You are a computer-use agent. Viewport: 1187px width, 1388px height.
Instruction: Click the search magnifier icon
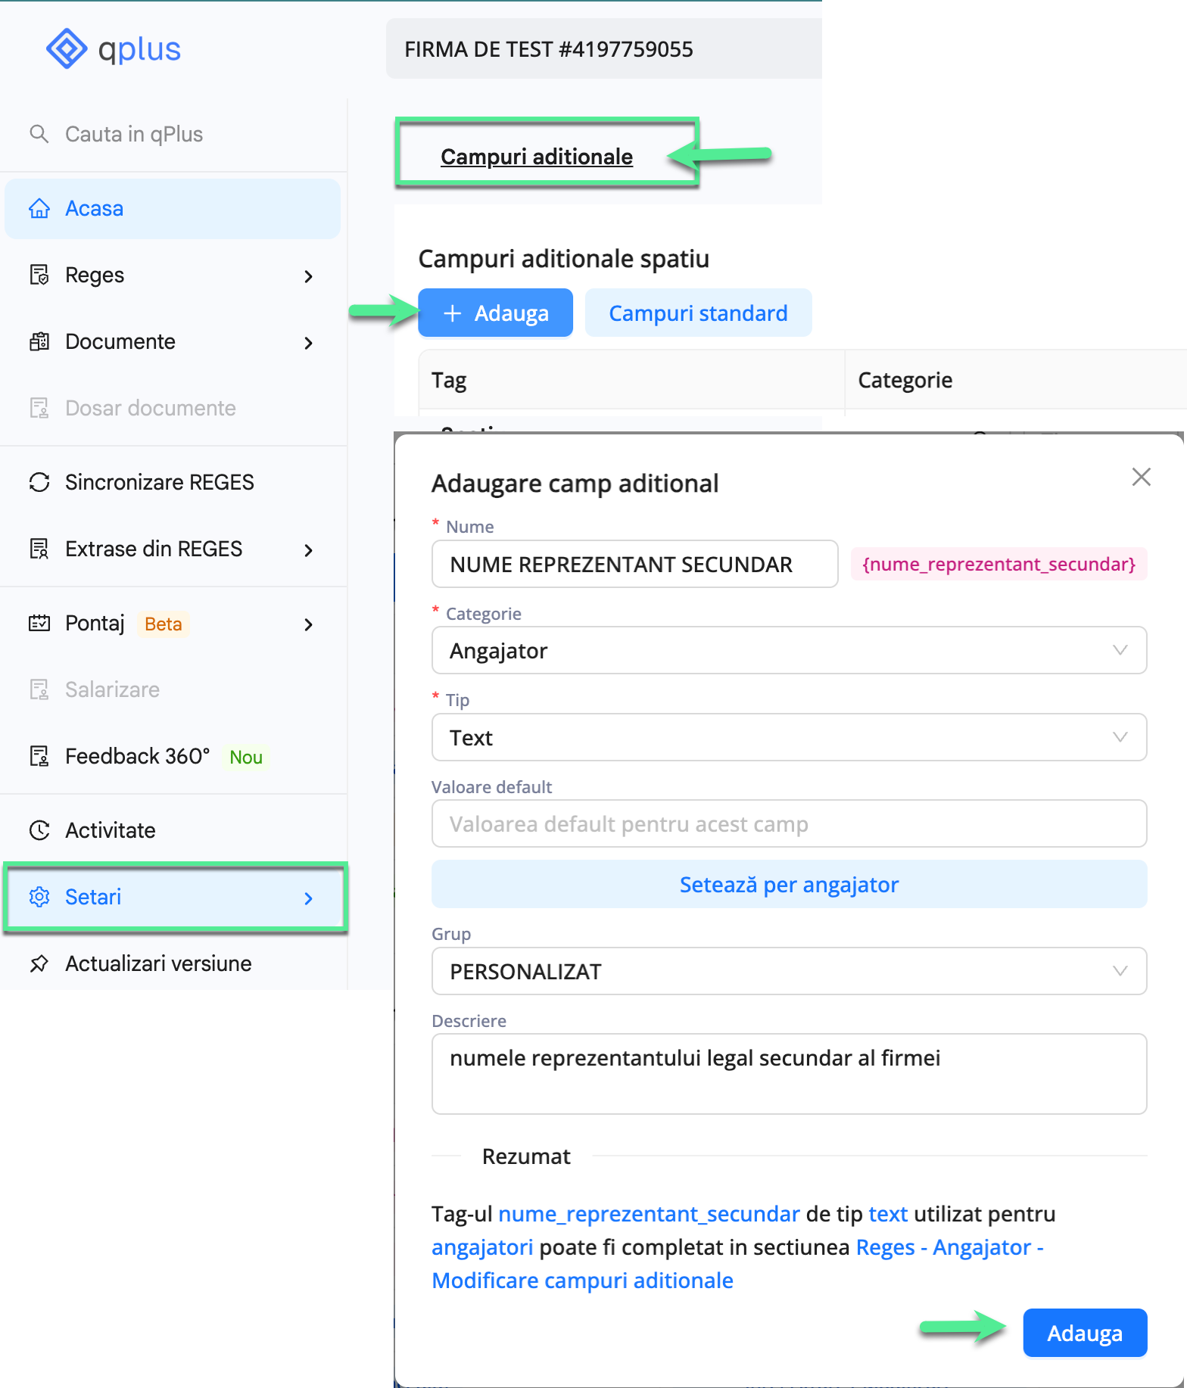[39, 134]
